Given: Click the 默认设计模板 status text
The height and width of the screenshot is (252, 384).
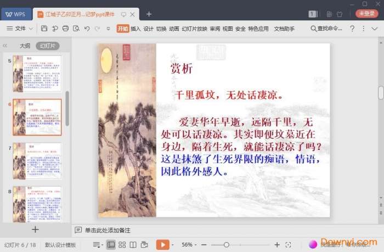Looking at the screenshot, I should coord(60,245).
